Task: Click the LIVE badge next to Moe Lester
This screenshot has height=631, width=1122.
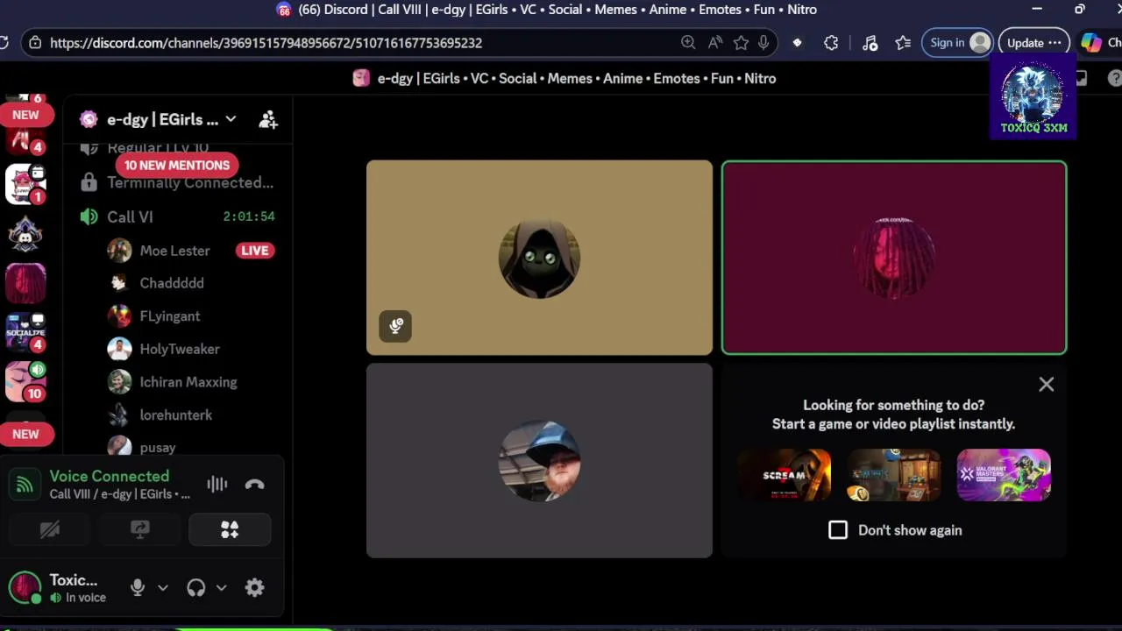Action: [255, 251]
